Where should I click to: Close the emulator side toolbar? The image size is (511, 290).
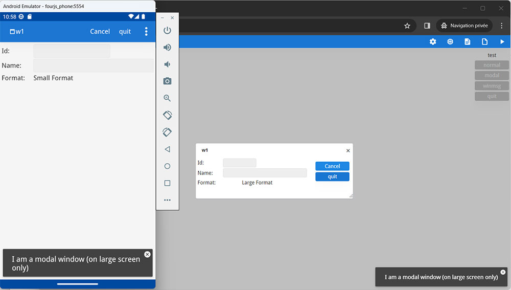(172, 17)
